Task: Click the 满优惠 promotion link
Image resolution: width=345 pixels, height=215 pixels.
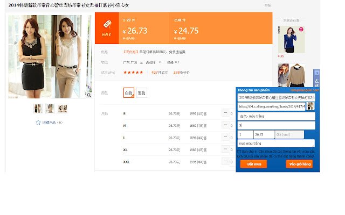Action: (x=130, y=52)
